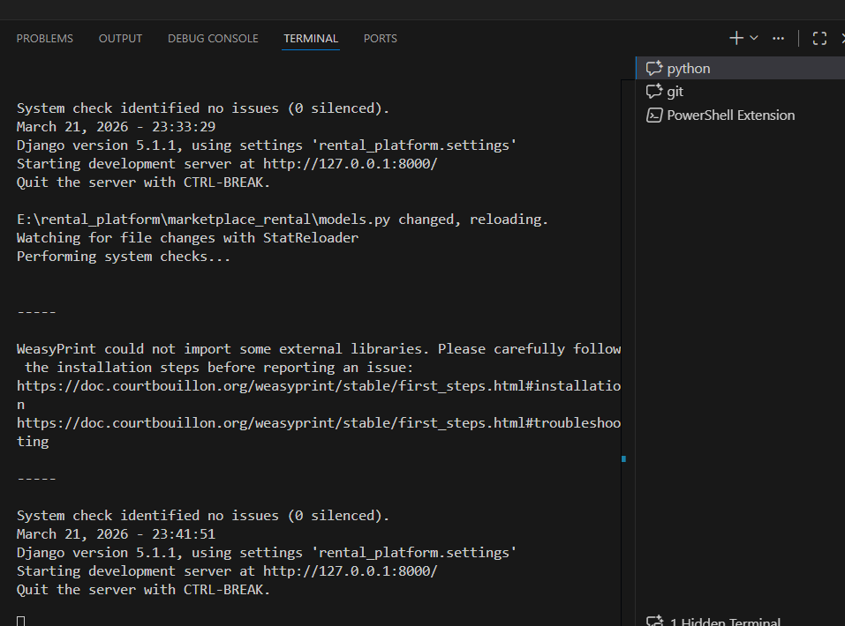Screen dimensions: 845x626
Task: Click the git terminal's sparkle chat icon
Action: (654, 92)
